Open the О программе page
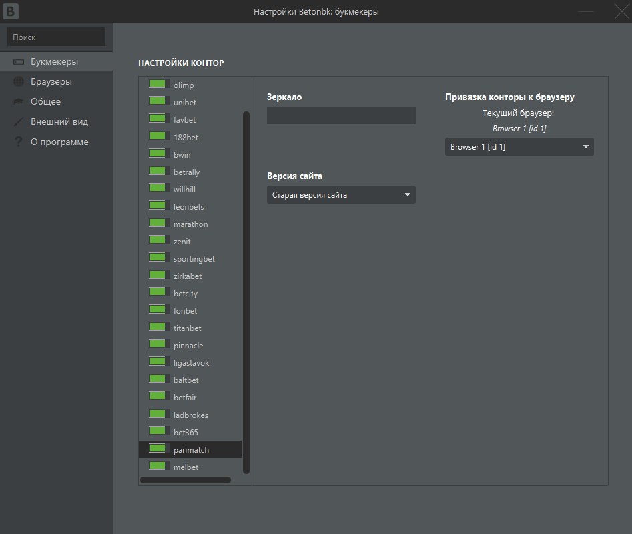 (x=57, y=142)
